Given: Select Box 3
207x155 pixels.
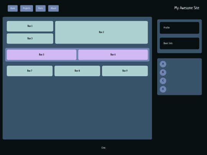Looking at the screenshot, I should (30, 39).
